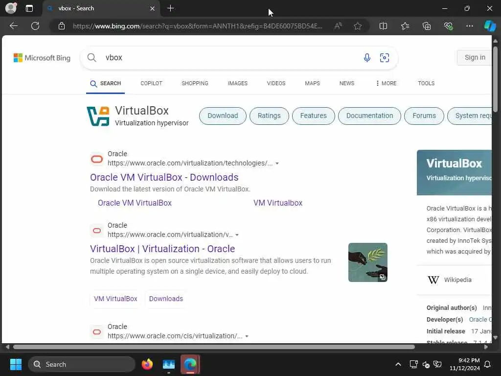Screen dimensions: 501x376
Task: Click the Documentation pill button
Action: [370, 116]
